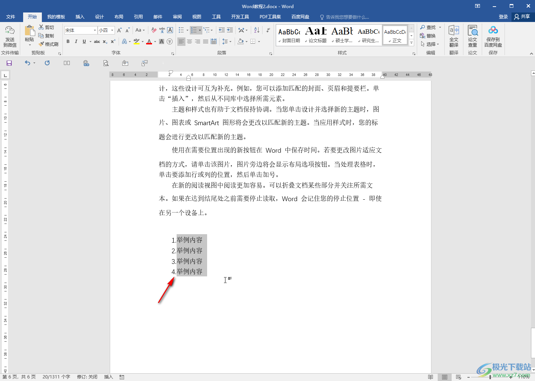Open the font name dropdown (宋体)

click(x=95, y=30)
